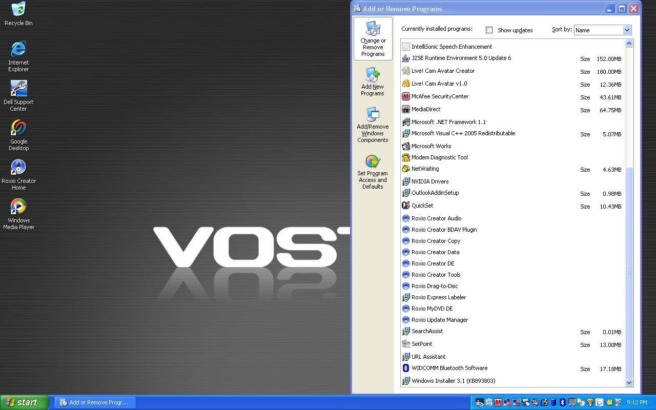Open the Windows Start menu
656x410 pixels.
click(25, 402)
